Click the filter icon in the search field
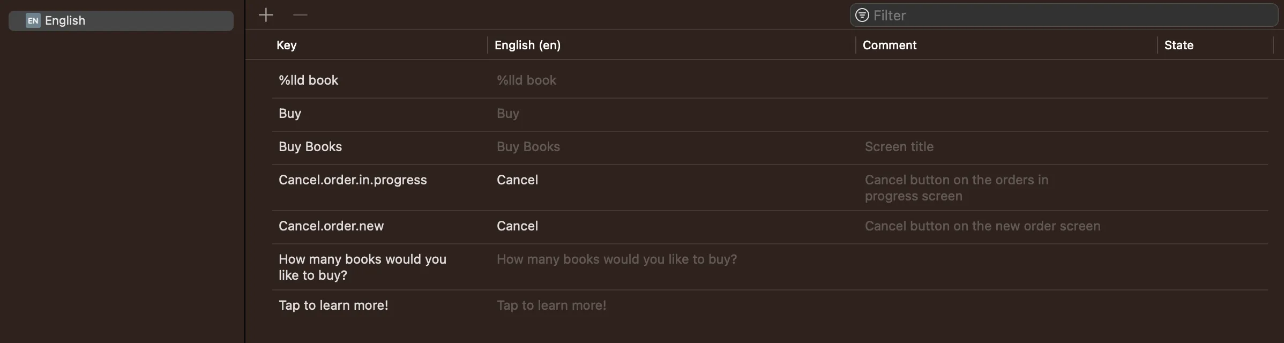This screenshot has height=343, width=1284. [x=862, y=15]
